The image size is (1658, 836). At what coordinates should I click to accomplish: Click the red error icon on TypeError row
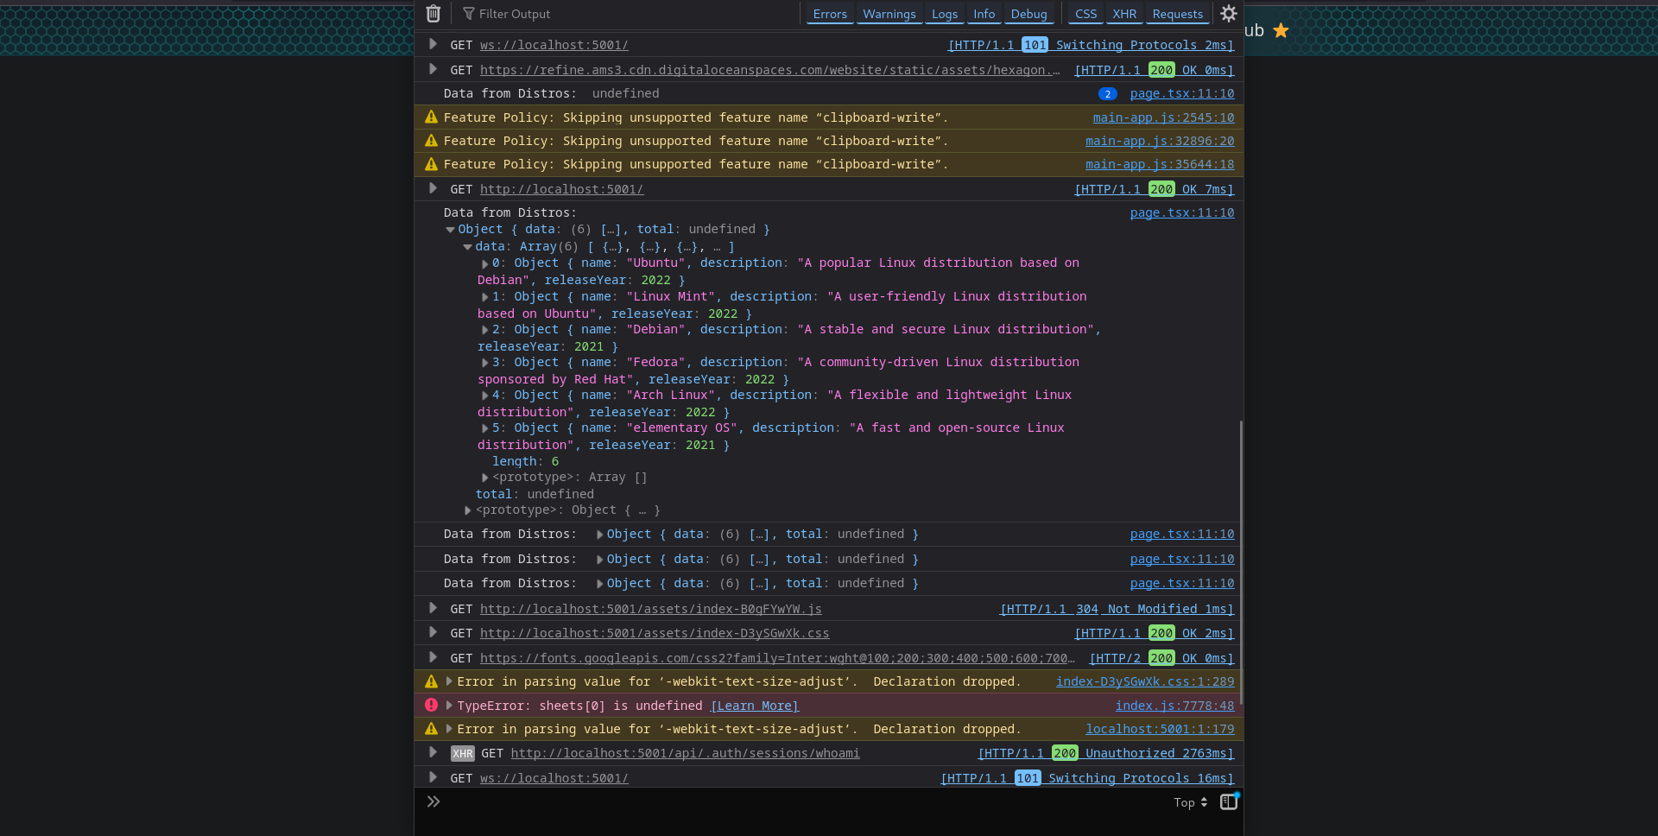(x=431, y=706)
